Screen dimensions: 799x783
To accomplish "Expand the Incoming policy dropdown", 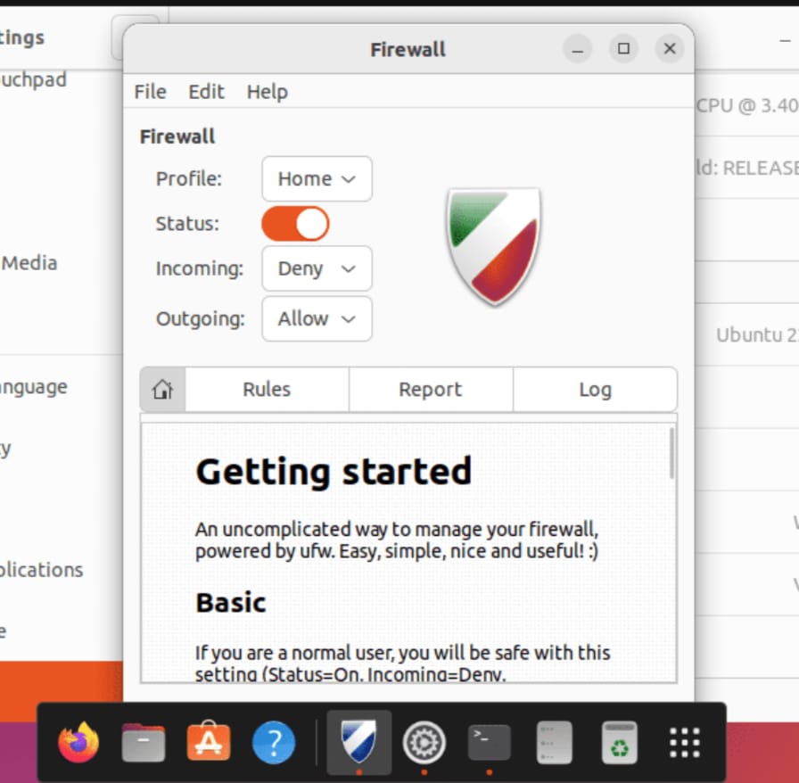I will click(x=317, y=268).
